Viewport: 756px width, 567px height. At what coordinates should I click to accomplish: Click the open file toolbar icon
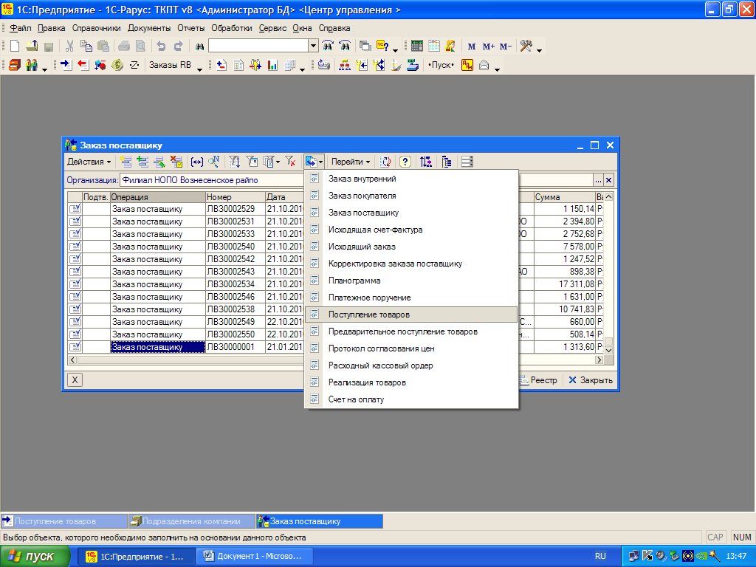point(32,47)
